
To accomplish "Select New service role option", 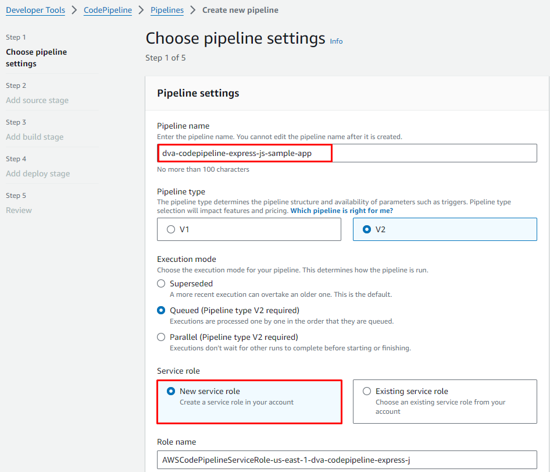I will pyautogui.click(x=171, y=391).
